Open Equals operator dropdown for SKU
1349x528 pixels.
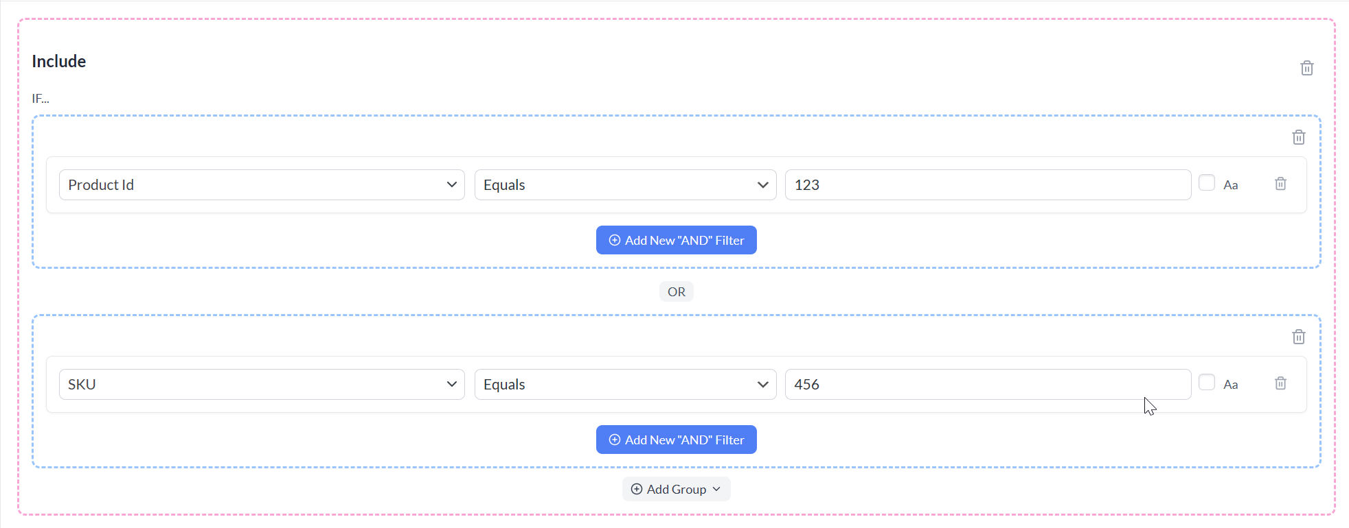point(625,385)
